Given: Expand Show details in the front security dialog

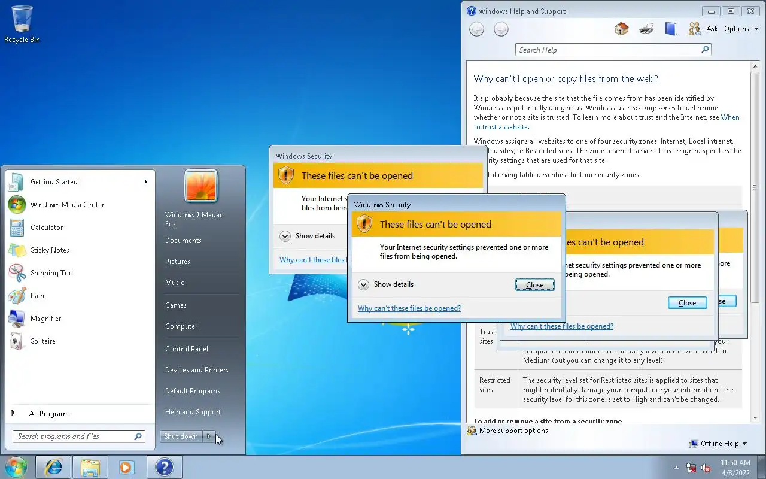Looking at the screenshot, I should click(x=386, y=284).
